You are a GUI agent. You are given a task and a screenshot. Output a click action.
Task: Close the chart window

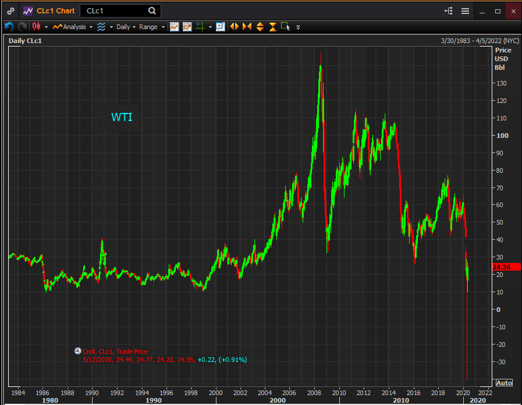(x=513, y=11)
